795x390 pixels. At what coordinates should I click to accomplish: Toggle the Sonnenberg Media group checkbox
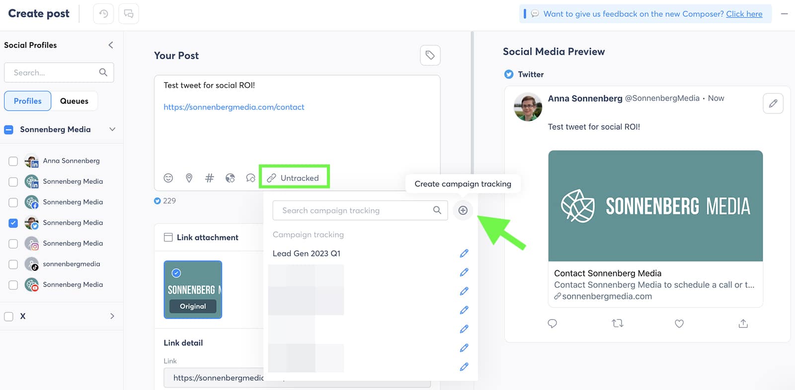click(x=8, y=130)
